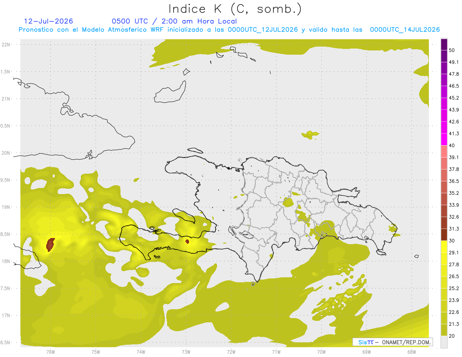This screenshot has width=462, height=357.
Task: Click the date label "12-Jul-2026"
Action: [49, 21]
